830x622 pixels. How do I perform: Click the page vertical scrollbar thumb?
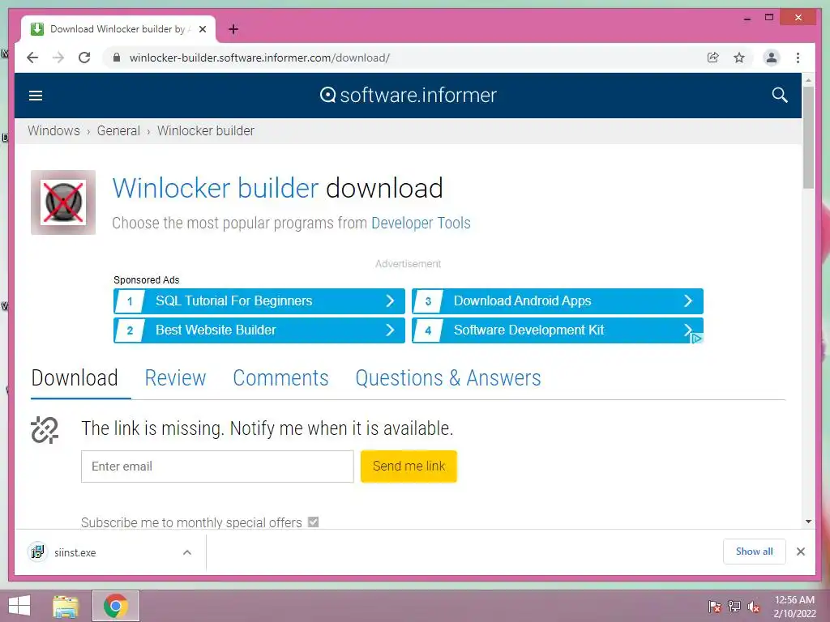(808, 137)
